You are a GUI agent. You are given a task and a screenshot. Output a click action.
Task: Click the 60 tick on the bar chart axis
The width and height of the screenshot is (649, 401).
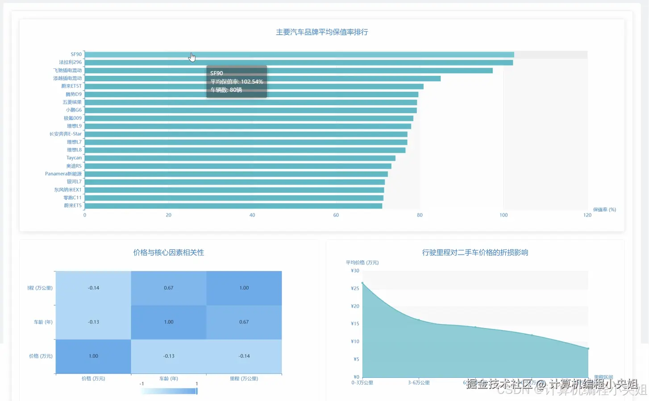coord(336,215)
